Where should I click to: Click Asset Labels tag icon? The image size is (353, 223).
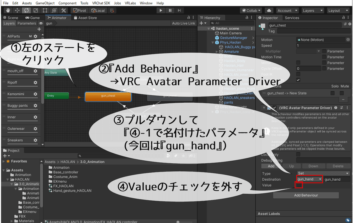pyautogui.click(x=347, y=220)
